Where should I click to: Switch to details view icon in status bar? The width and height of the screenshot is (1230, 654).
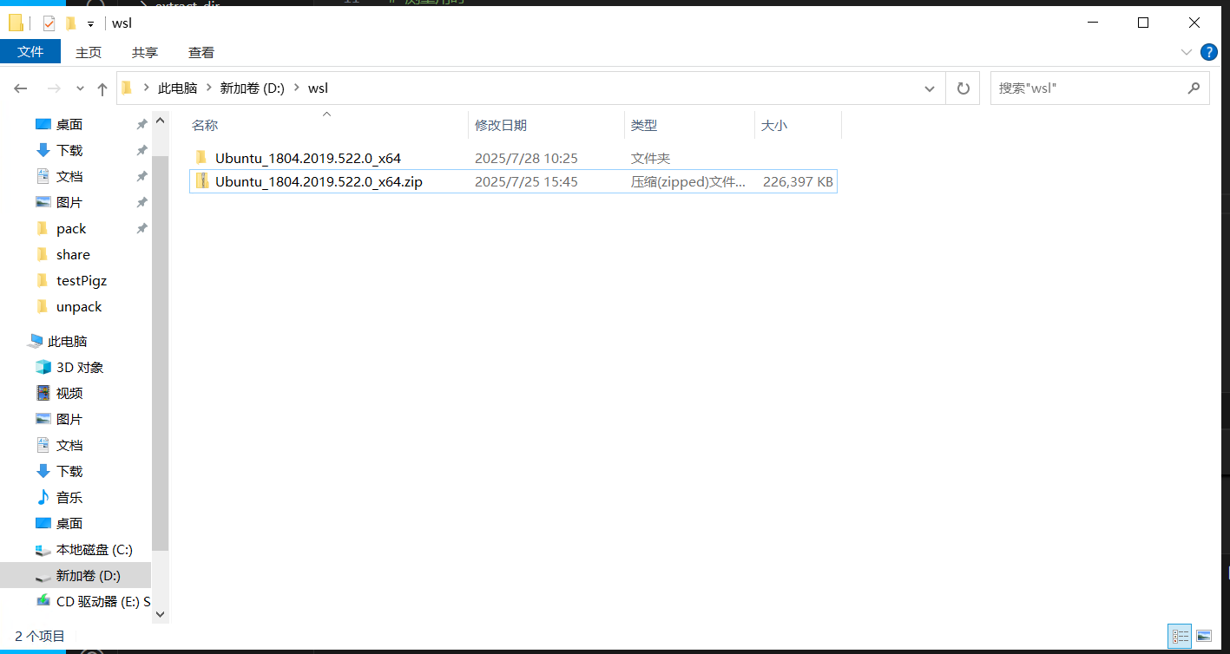coord(1181,636)
